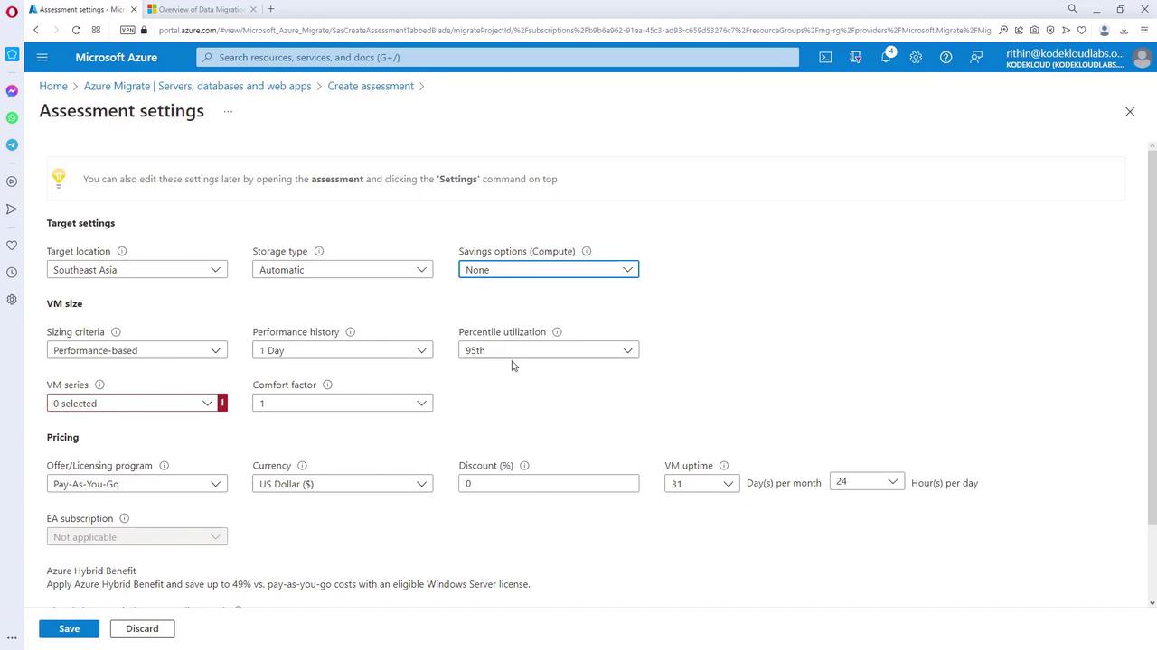
Task: Click info icon next to Target location
Action: pos(122,251)
